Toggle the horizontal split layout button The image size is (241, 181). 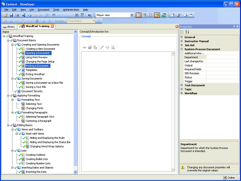(x=144, y=15)
